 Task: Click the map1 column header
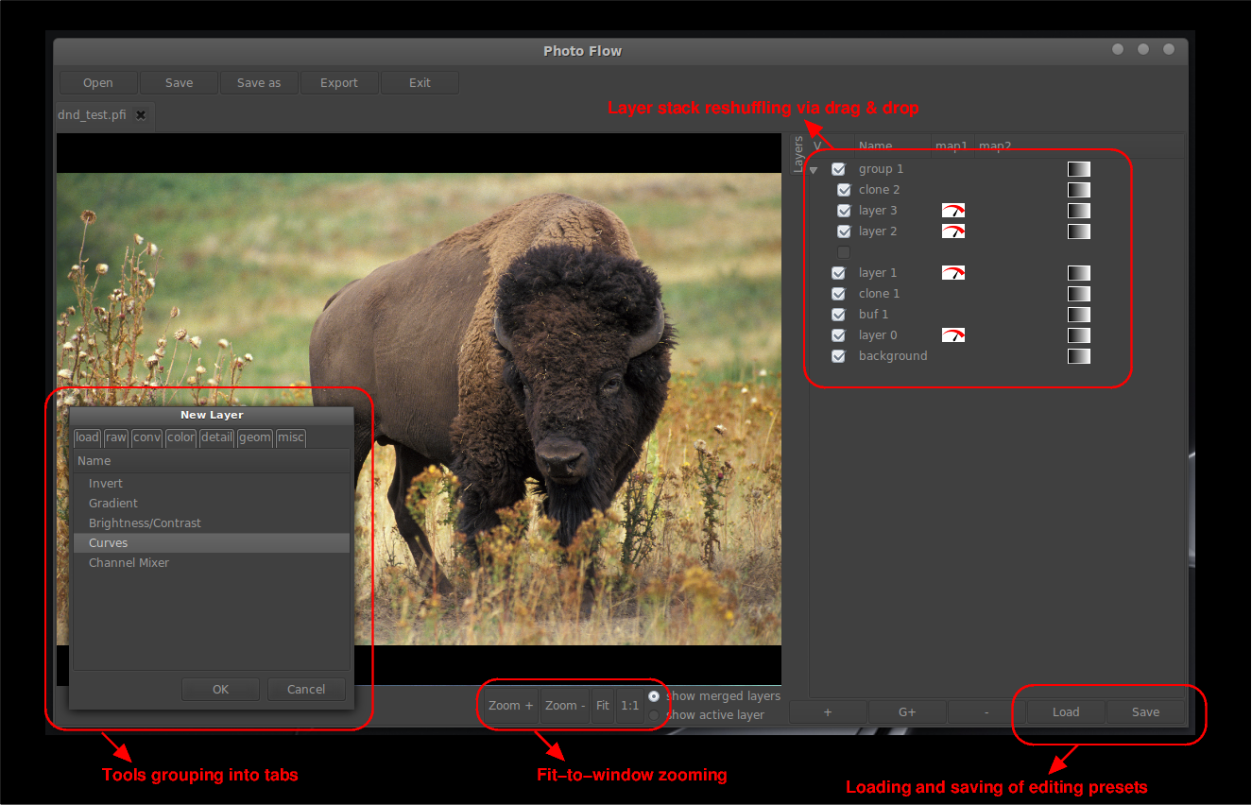point(952,146)
